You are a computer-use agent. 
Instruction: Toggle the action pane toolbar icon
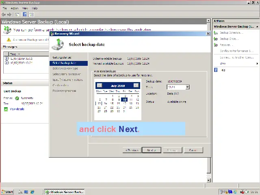(31, 15)
